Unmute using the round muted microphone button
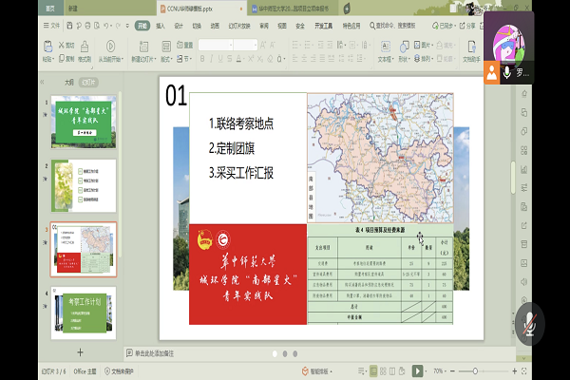 [x=530, y=323]
